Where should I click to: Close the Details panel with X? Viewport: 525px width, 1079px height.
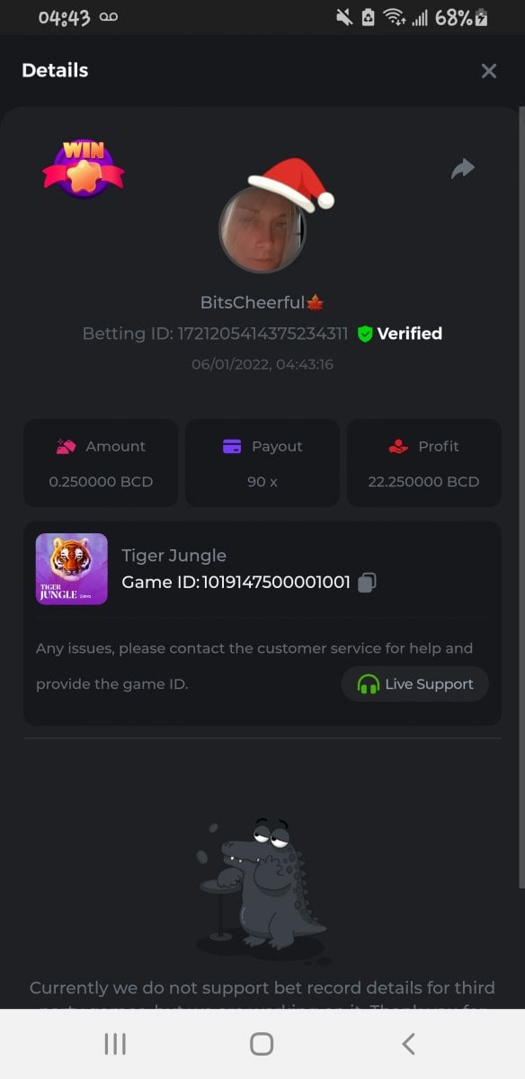pos(488,71)
